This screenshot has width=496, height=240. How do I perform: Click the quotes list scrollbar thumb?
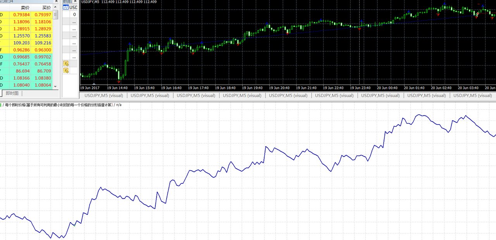coord(55,15)
